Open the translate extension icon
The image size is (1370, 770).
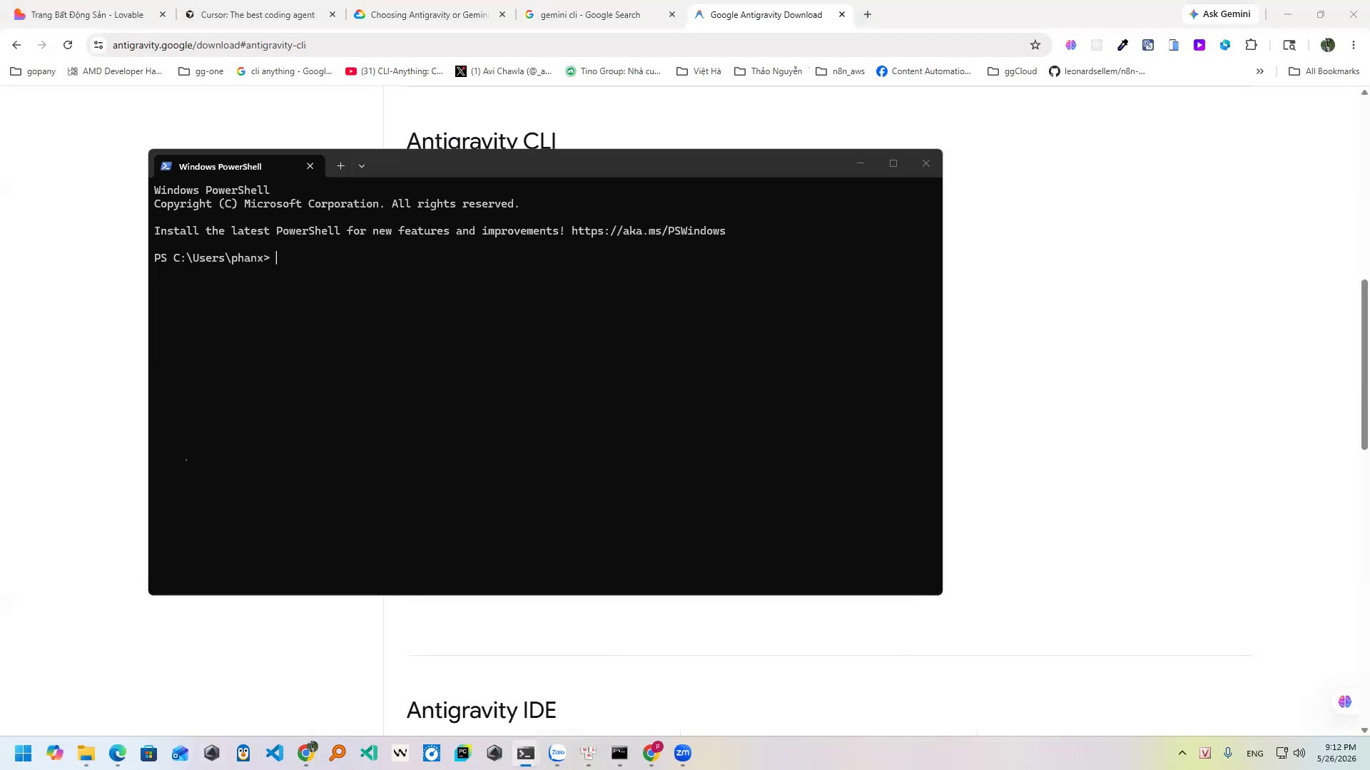tap(1148, 45)
